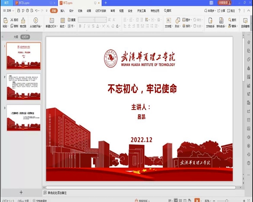
Task: Switch to Outline (大纲) pane view
Action: (16, 37)
